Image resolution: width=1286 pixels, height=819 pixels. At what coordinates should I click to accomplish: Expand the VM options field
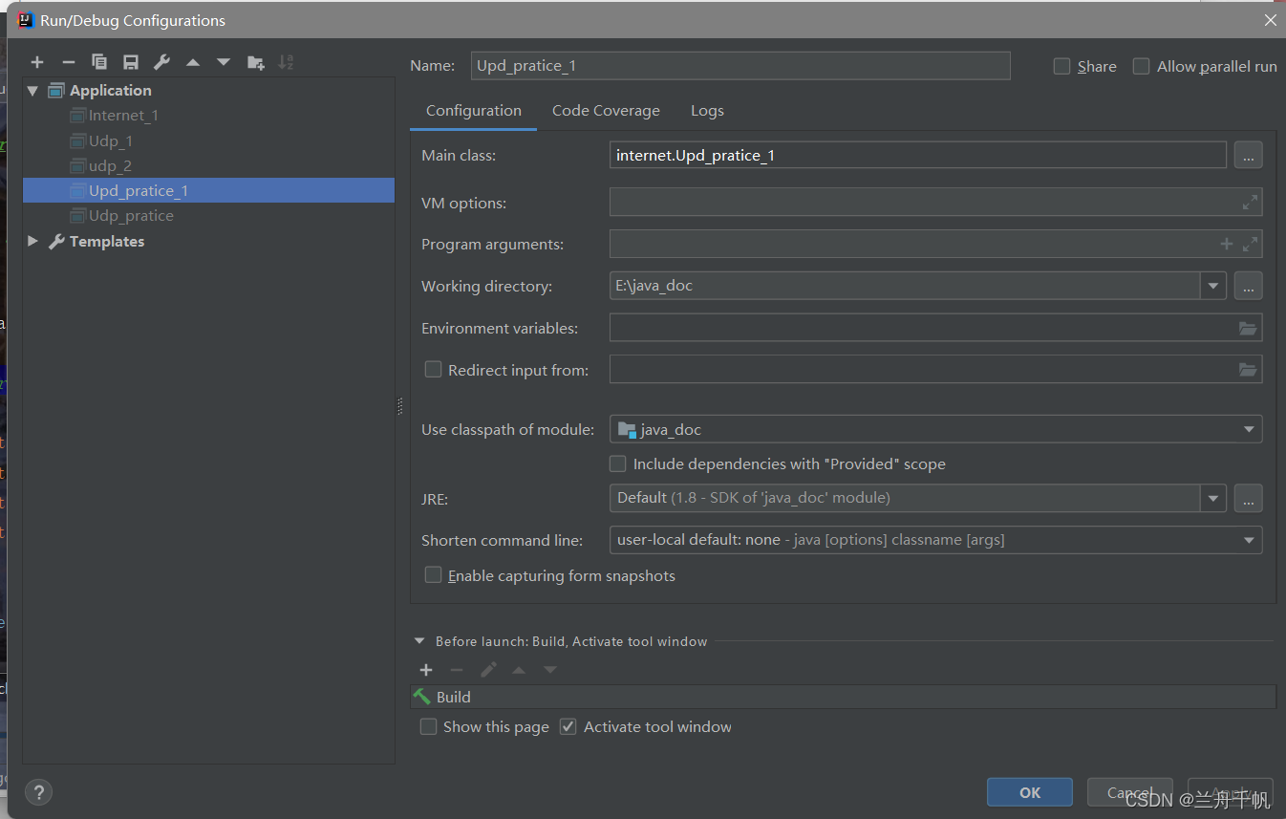tap(1250, 203)
